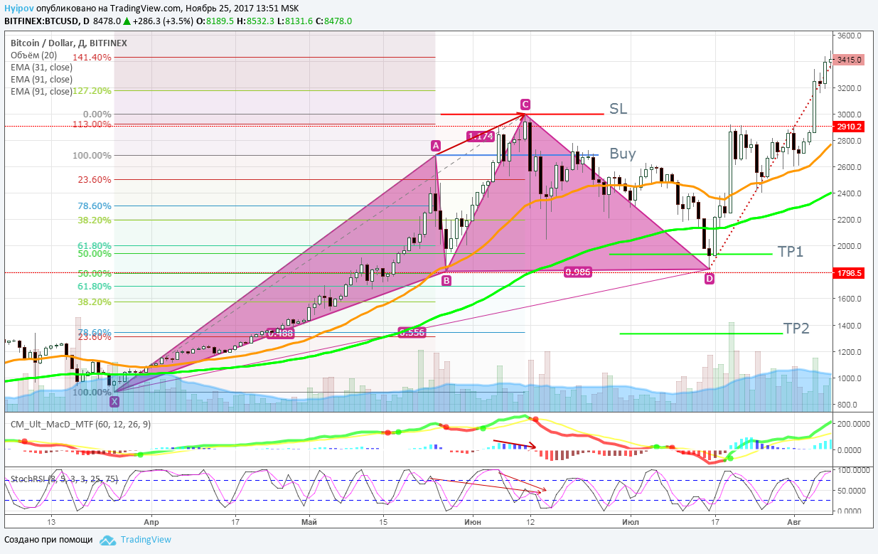Click the TP1 target label

pyautogui.click(x=791, y=251)
